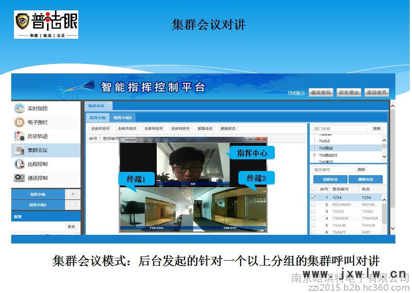Click the 报警 panel header
This screenshot has width=412, height=293.
pyautogui.click(x=46, y=216)
